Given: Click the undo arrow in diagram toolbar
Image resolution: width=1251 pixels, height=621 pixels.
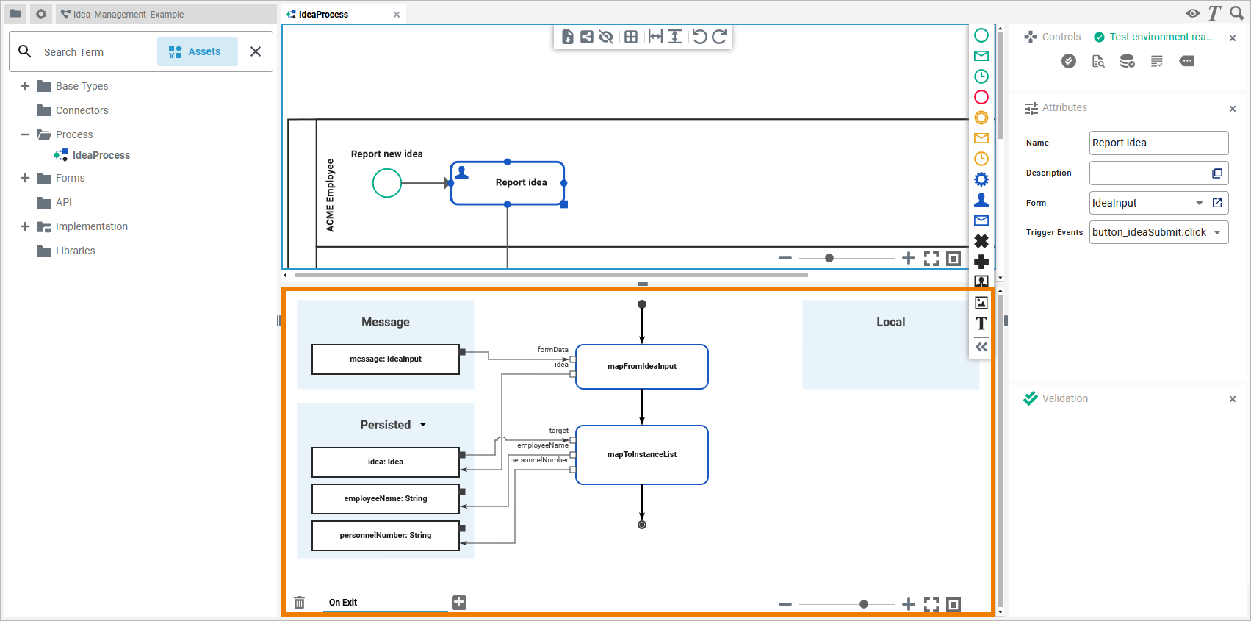Looking at the screenshot, I should pos(699,37).
